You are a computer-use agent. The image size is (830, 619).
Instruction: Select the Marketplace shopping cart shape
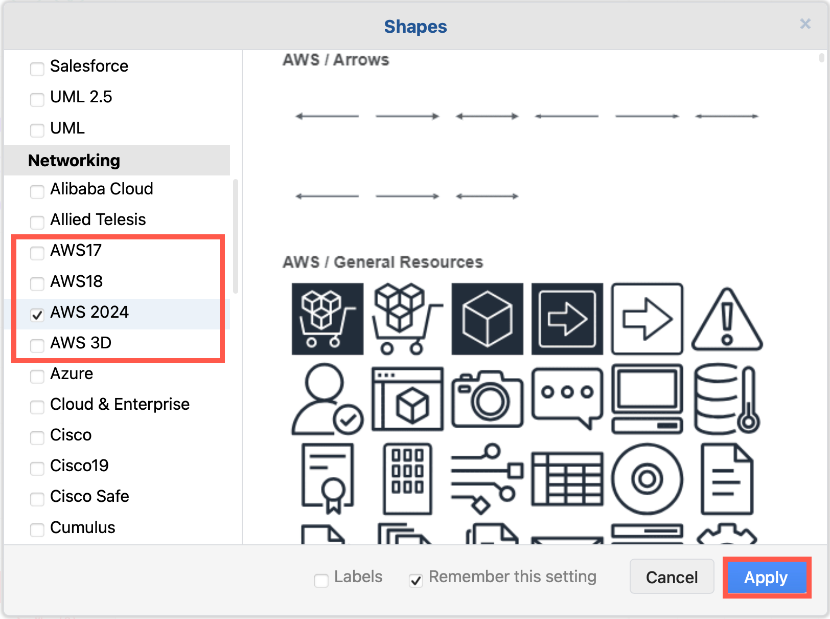pyautogui.click(x=327, y=318)
